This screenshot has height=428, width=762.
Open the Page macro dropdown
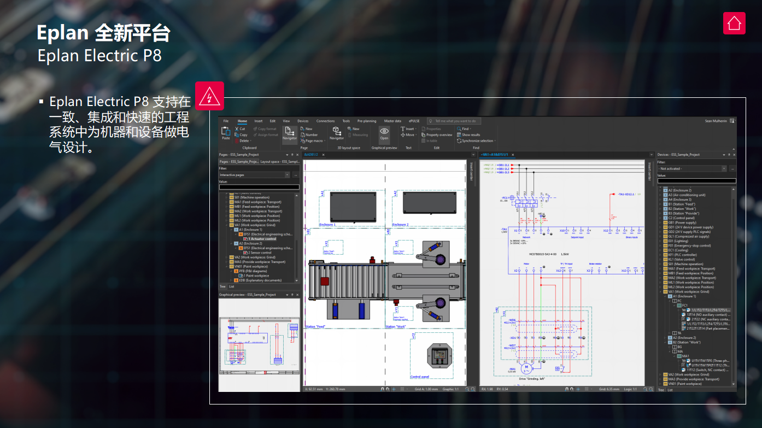325,140
